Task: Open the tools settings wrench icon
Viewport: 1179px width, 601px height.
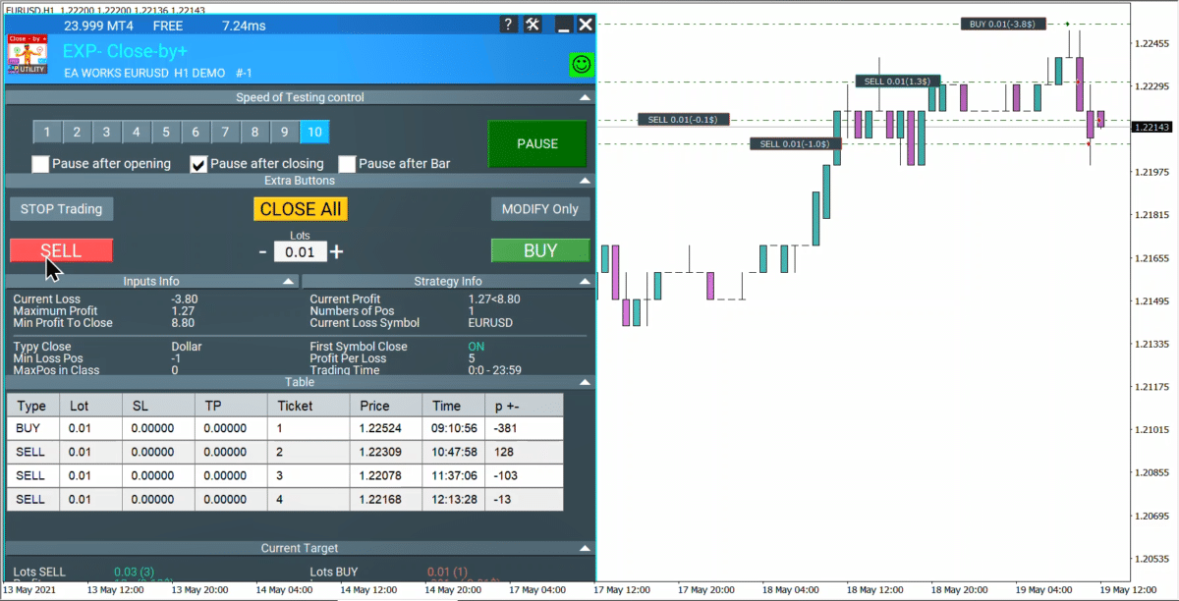Action: pyautogui.click(x=533, y=25)
